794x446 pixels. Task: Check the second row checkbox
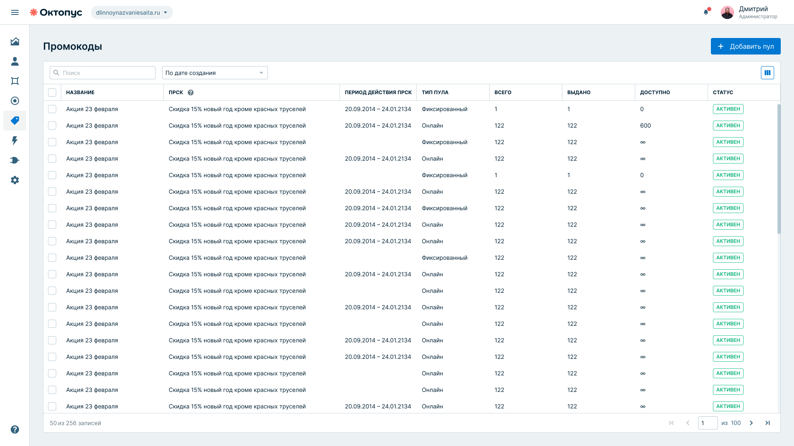point(52,126)
